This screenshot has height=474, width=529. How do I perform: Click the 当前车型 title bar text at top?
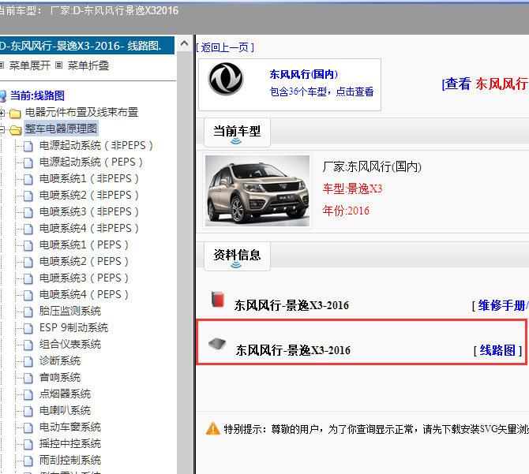pyautogui.click(x=89, y=10)
